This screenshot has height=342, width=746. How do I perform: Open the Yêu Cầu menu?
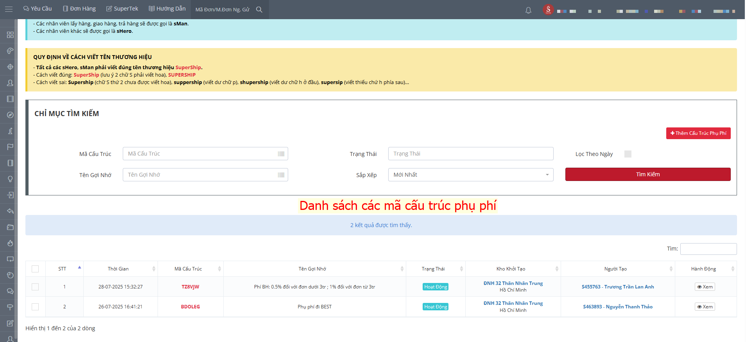[38, 9]
